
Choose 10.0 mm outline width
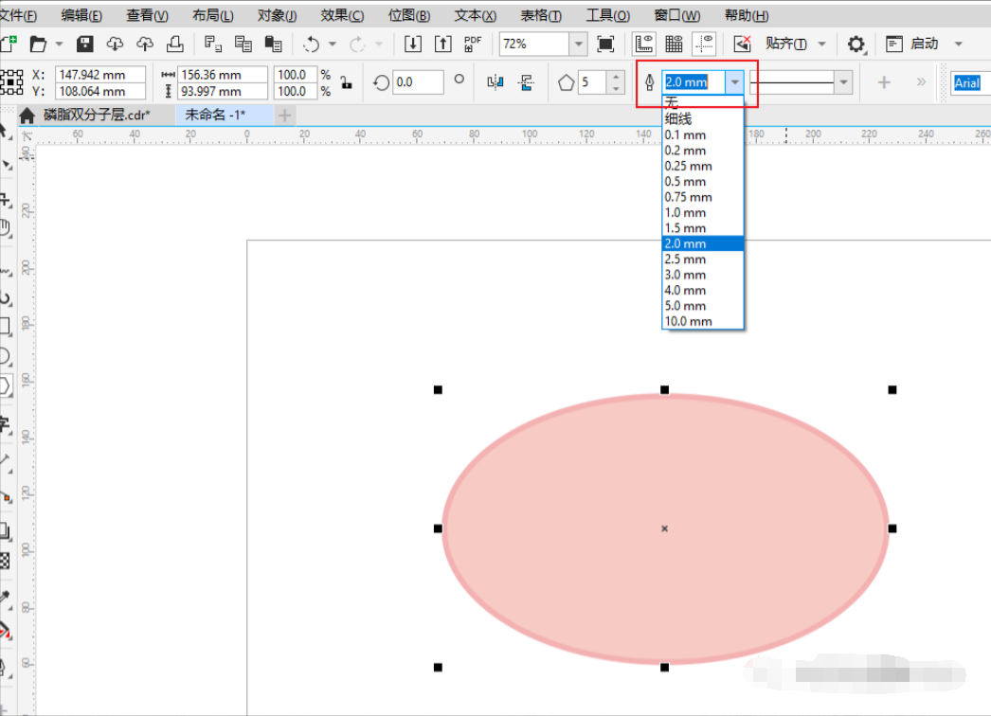coord(703,322)
